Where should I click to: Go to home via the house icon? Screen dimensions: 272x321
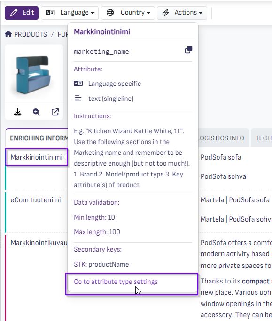pos(8,34)
